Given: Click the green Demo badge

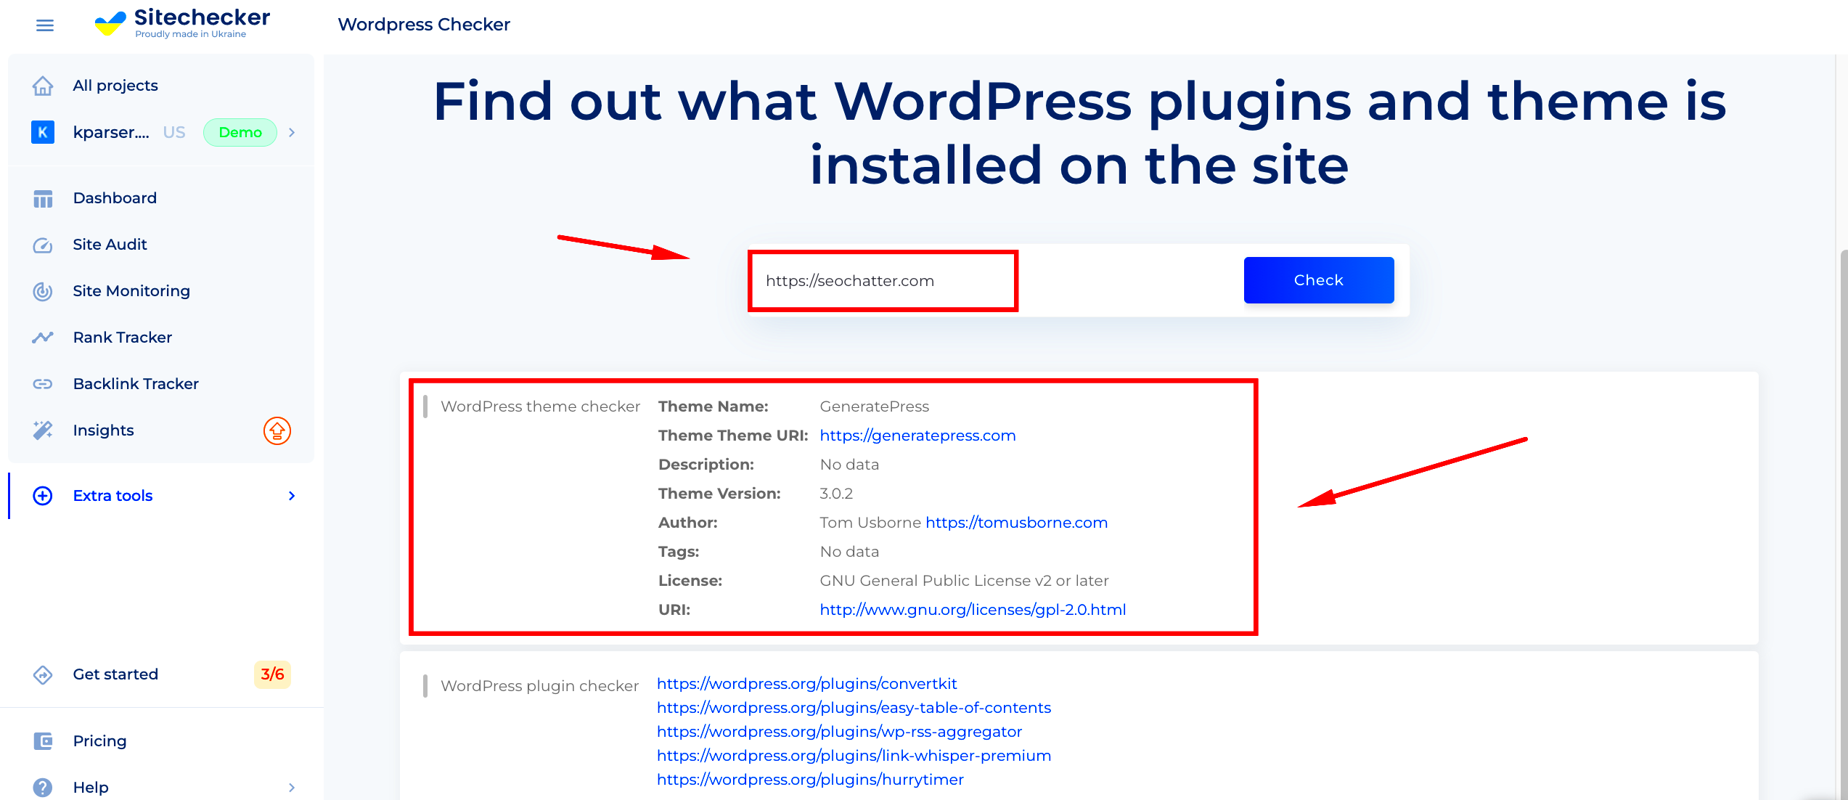Looking at the screenshot, I should coord(240,132).
